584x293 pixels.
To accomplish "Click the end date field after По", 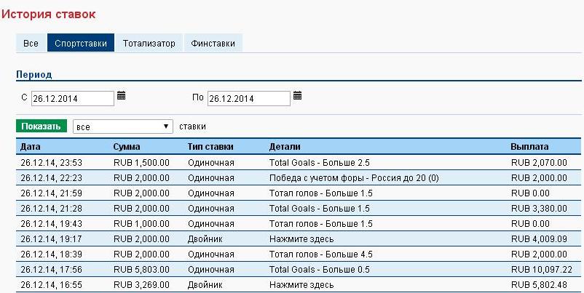I will pyautogui.click(x=248, y=98).
